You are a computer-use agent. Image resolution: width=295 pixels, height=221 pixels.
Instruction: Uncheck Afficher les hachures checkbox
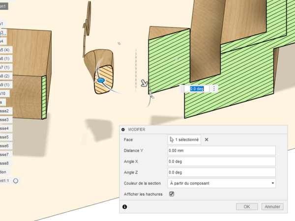click(x=172, y=194)
